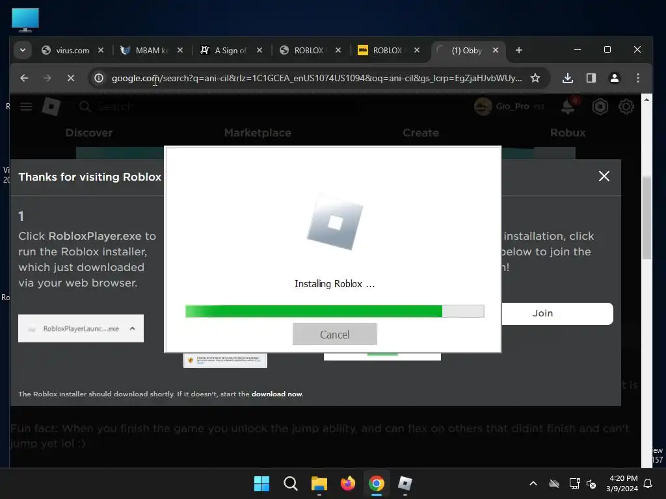Viewport: 666px width, 499px height.
Task: Go to Create section
Action: [421, 133]
